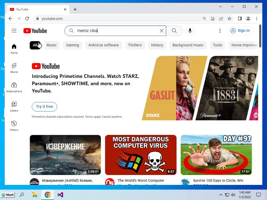Close the YouTube tab
The height and width of the screenshot is (200, 267).
pyautogui.click(x=65, y=9)
